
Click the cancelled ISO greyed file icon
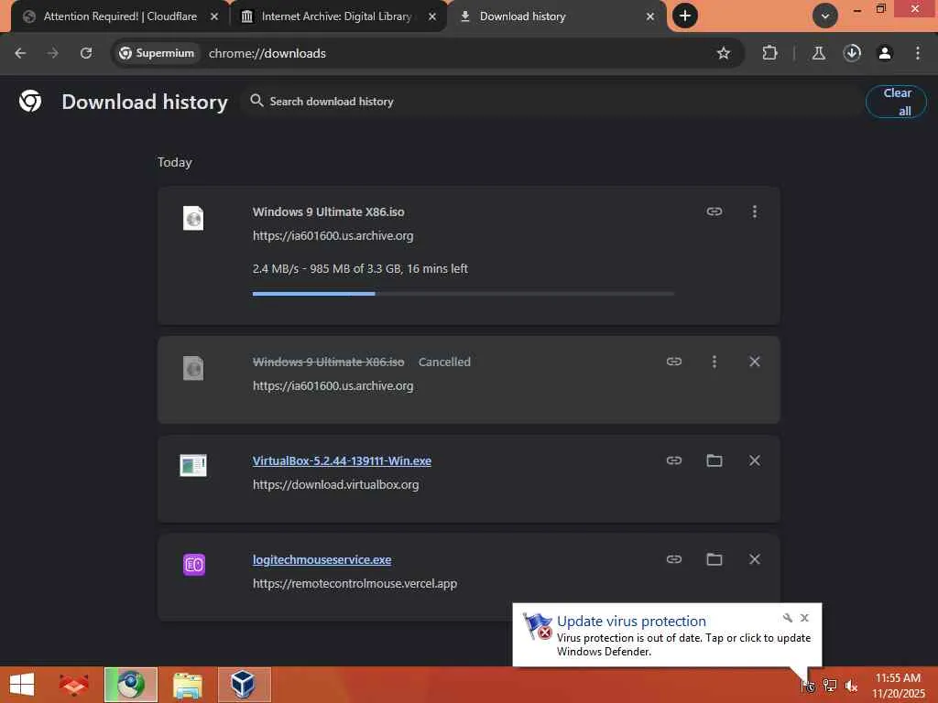[x=193, y=368]
